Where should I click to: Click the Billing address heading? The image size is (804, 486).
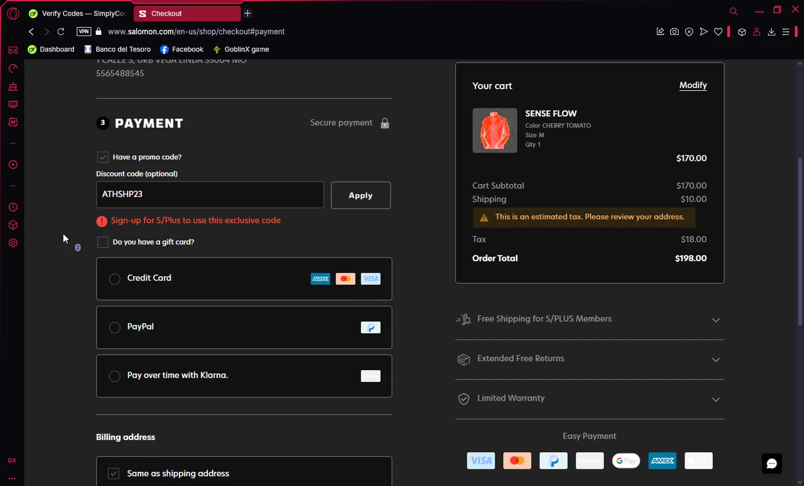[x=125, y=437]
